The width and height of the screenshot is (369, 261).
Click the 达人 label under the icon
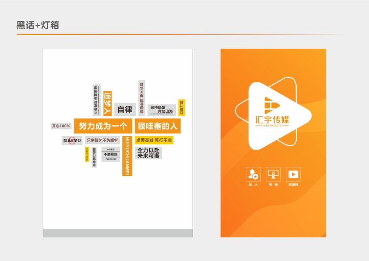[x=253, y=185]
